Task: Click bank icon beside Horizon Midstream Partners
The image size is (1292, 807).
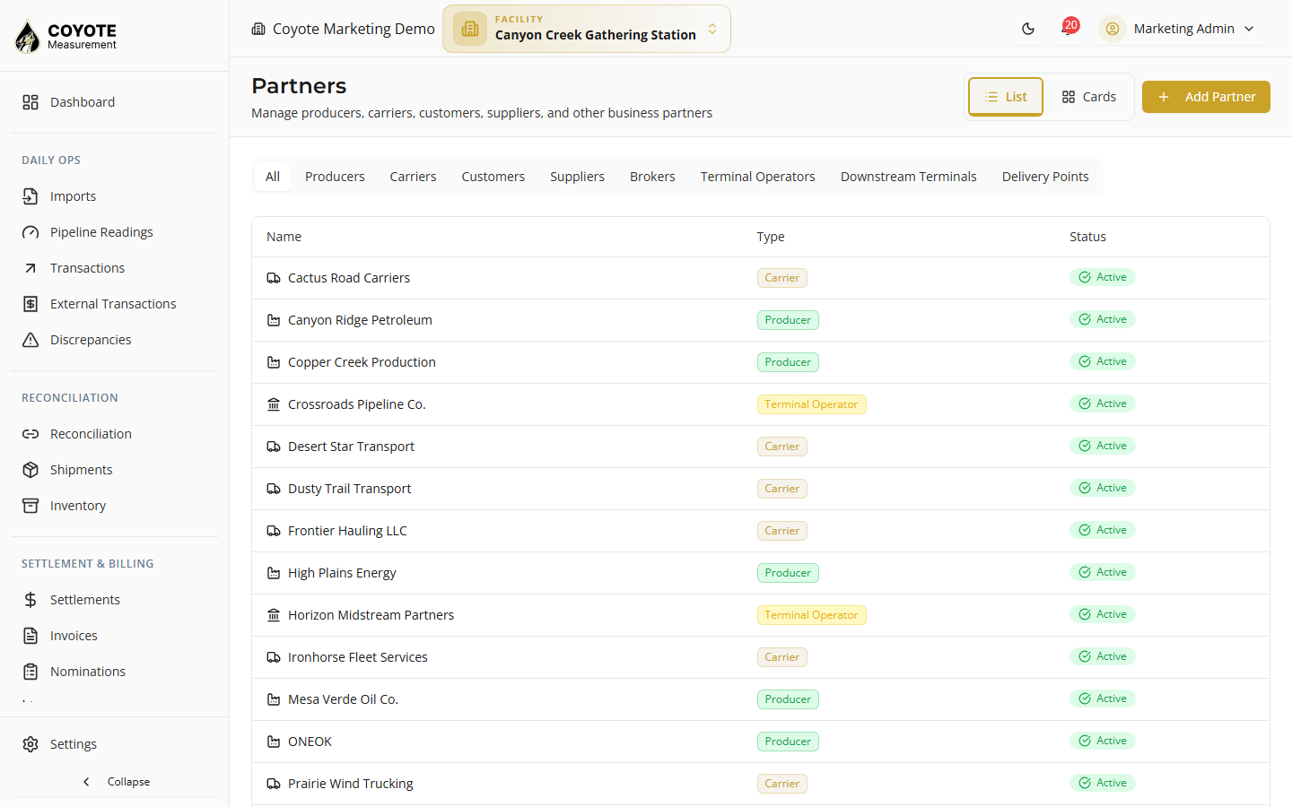Action: (274, 615)
